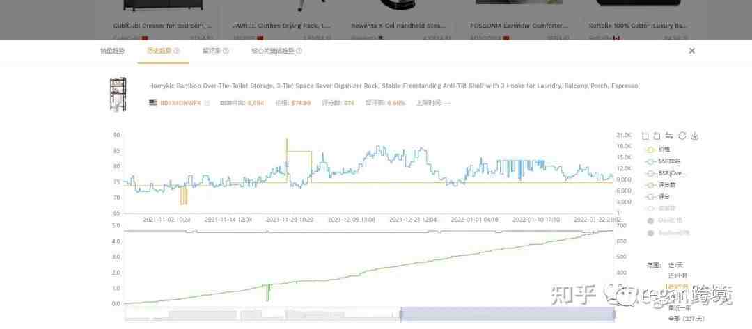Viewport: 752px width, 329px height.
Task: Close the trend popup with the X
Action: point(691,51)
